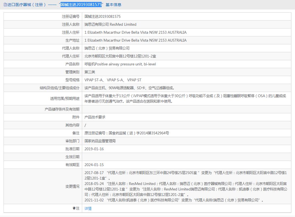Click the 适用范围/预期用途 description text
The height and width of the screenshot is (217, 295).
coord(185,99)
